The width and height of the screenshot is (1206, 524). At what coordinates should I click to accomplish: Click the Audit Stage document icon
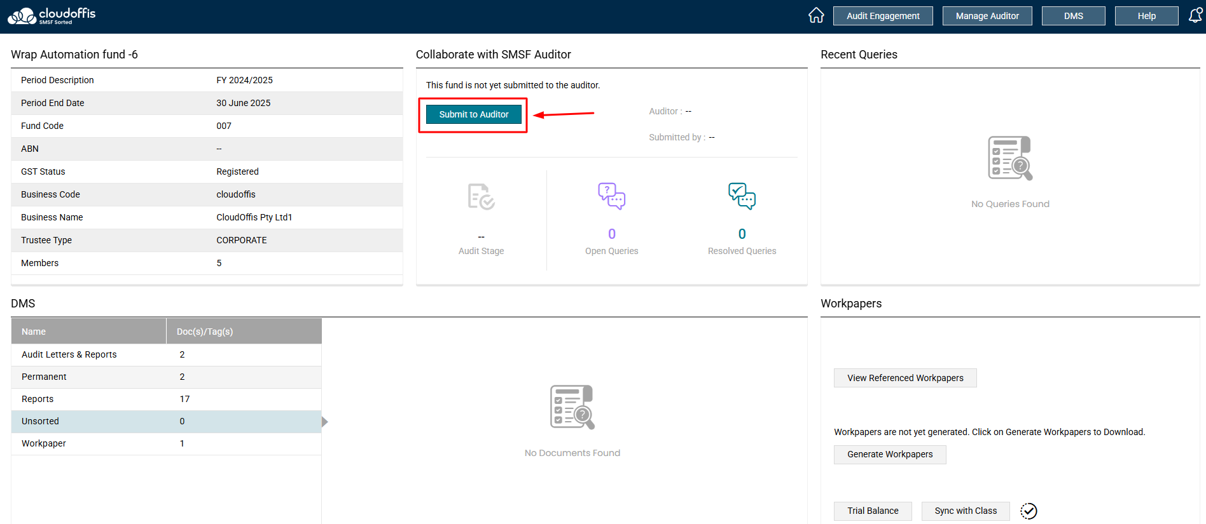coord(481,197)
